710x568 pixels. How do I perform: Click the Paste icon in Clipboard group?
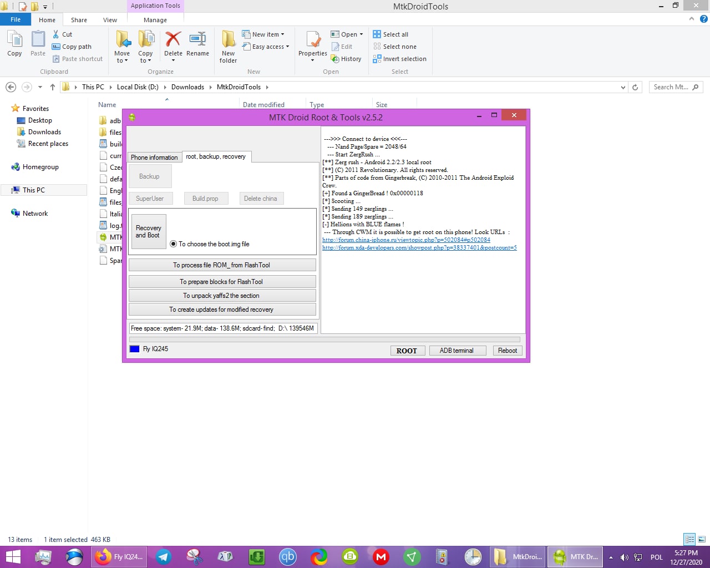point(38,44)
